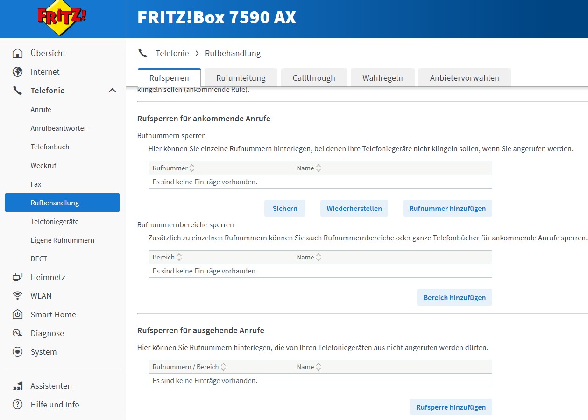Viewport: 588px width, 420px height.
Task: Open the Callthrough tab
Action: [314, 77]
